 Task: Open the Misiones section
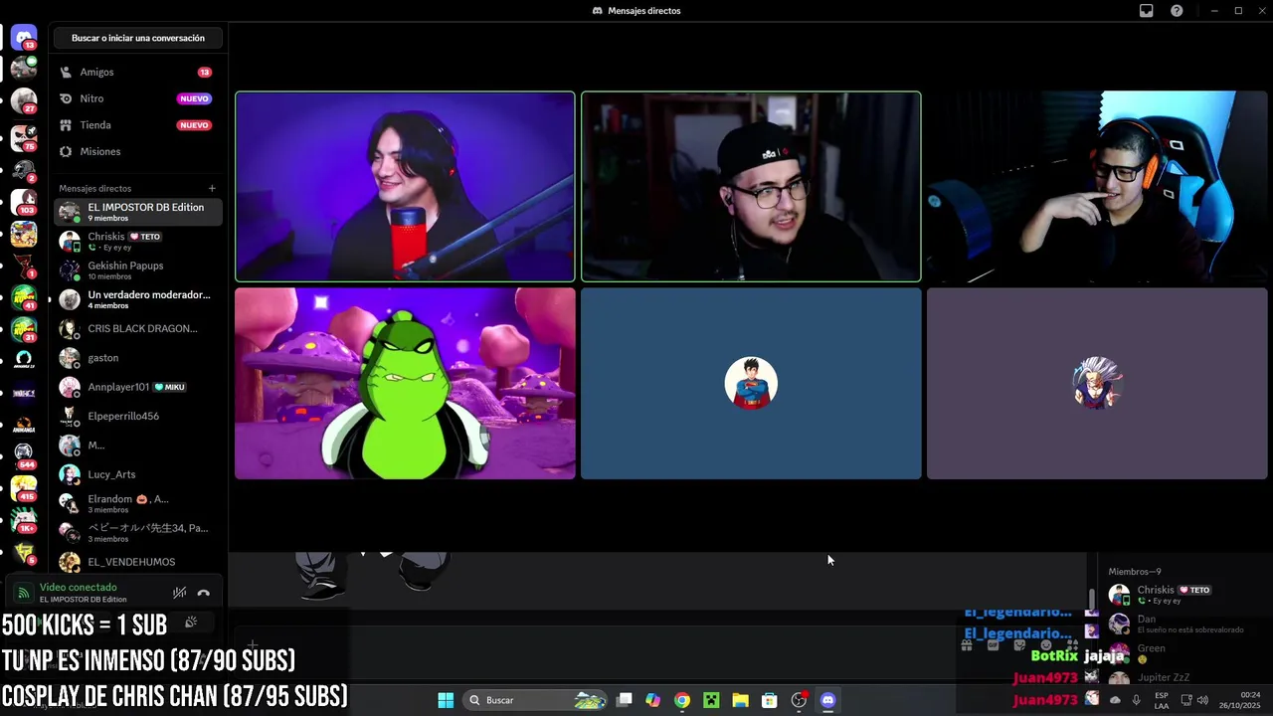(x=138, y=151)
